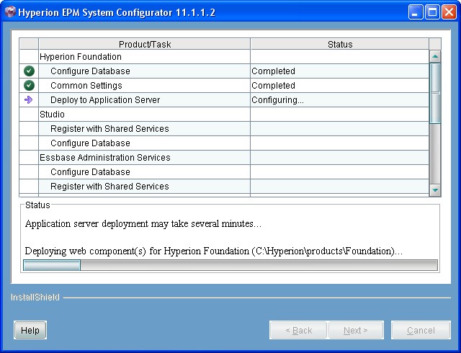Viewport: 461px width, 353px height.
Task: Click green checkmark beside Configure Database
Action: tap(29, 71)
